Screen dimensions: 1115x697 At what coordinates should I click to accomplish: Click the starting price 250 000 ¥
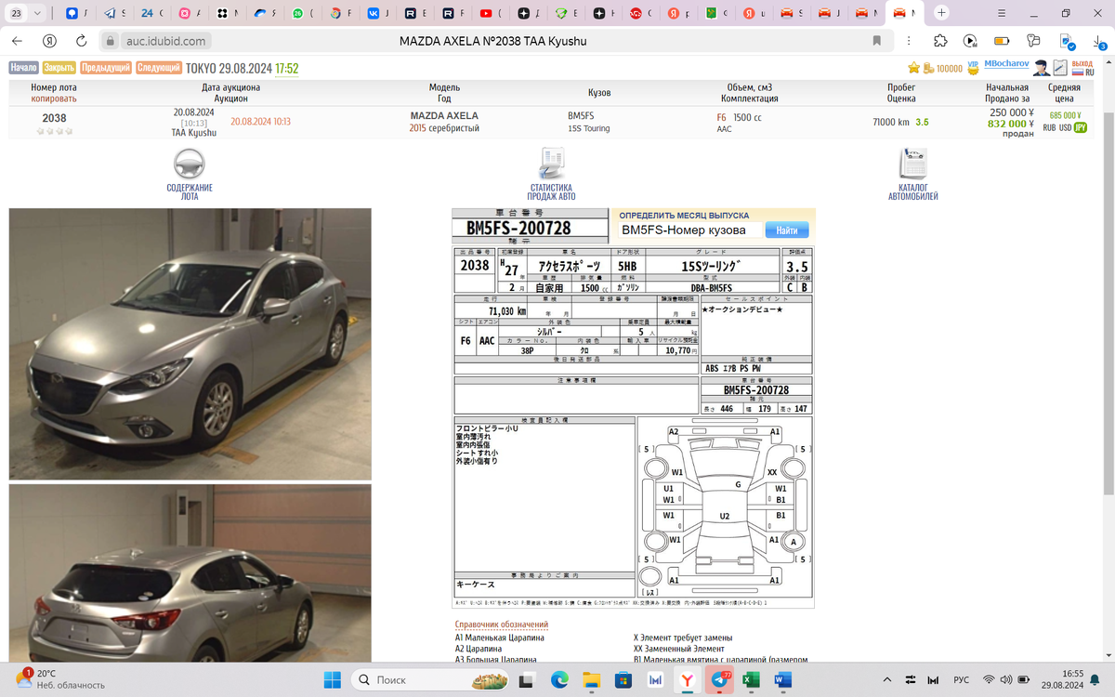tap(1013, 112)
